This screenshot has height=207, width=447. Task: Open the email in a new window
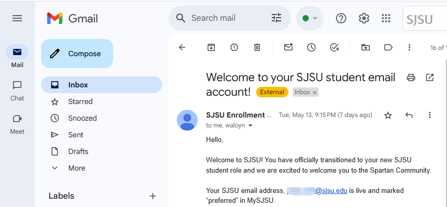click(x=430, y=77)
